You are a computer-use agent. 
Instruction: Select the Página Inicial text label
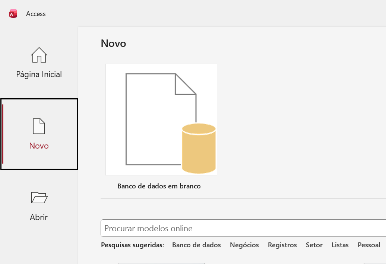pos(39,74)
